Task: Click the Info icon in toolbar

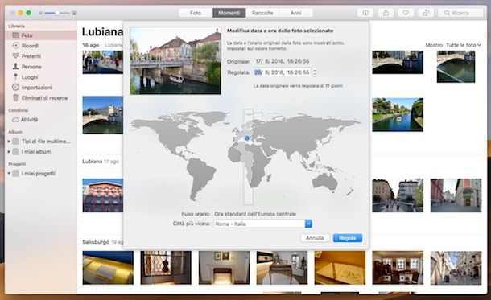Action: tap(365, 13)
